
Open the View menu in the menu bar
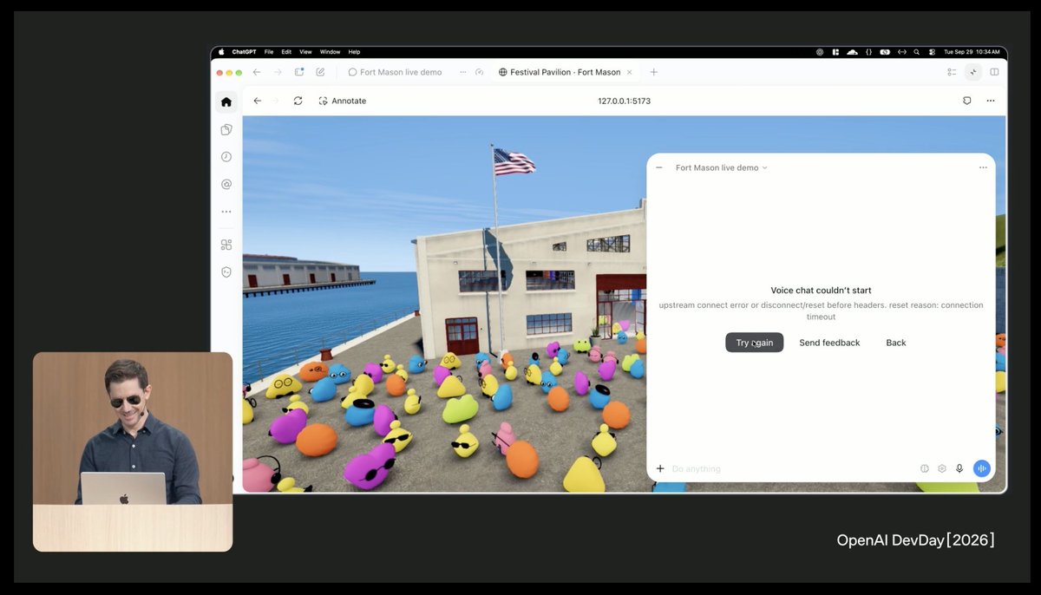point(305,52)
